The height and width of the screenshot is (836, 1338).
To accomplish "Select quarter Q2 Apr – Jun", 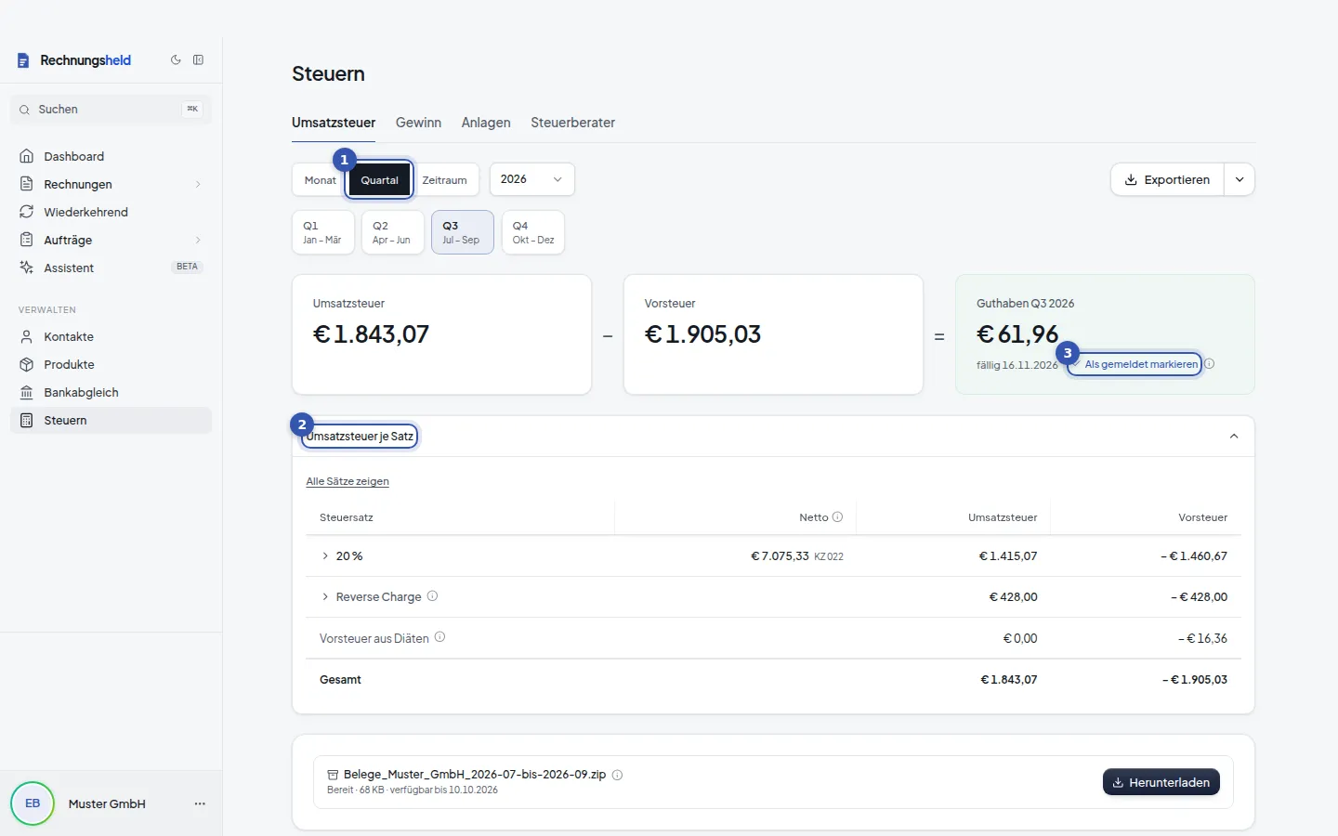I will 392,232.
